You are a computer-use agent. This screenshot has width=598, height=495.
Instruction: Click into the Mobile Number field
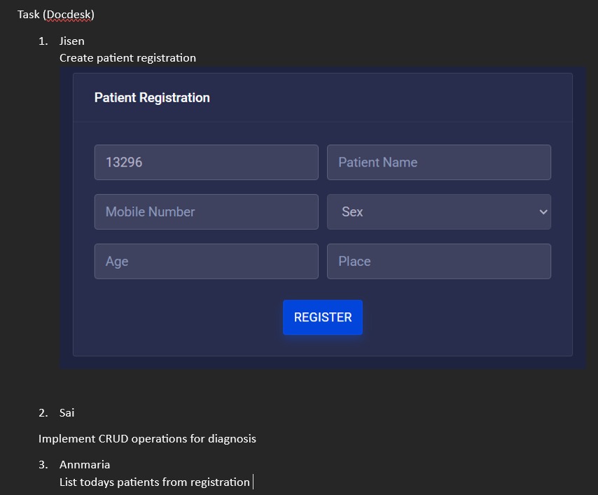tap(206, 211)
